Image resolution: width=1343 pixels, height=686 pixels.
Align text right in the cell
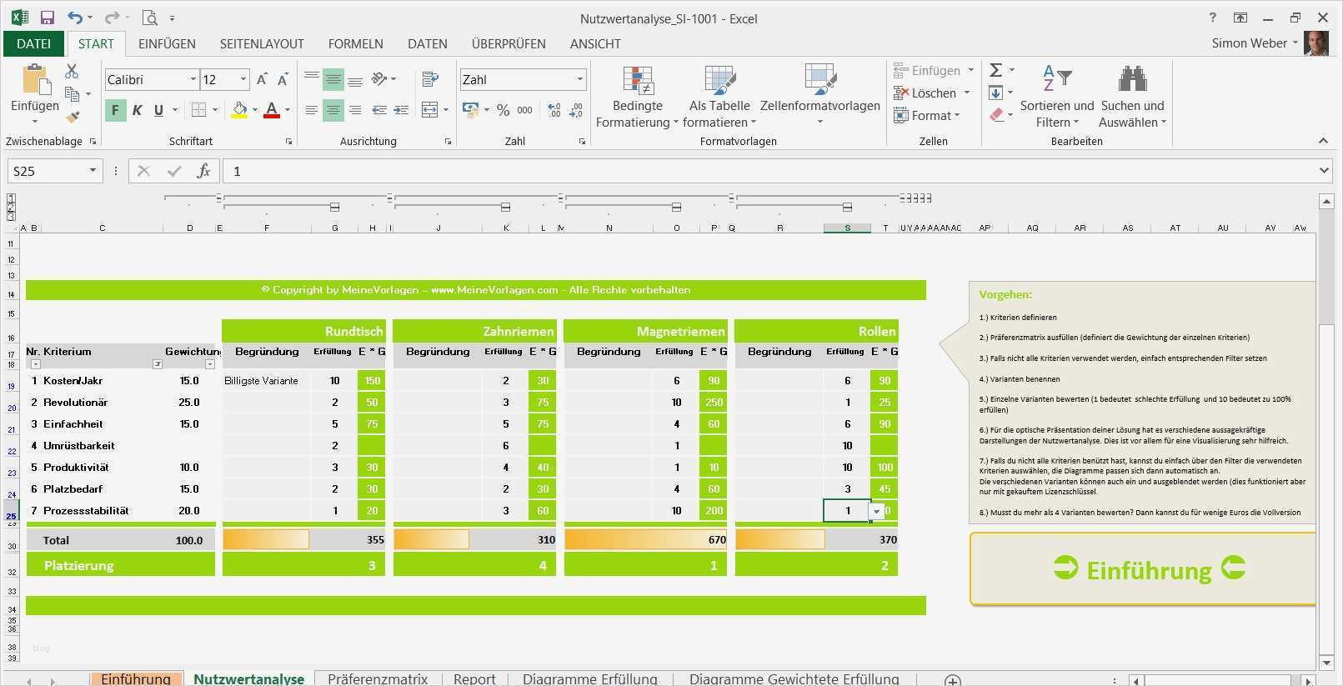(355, 110)
